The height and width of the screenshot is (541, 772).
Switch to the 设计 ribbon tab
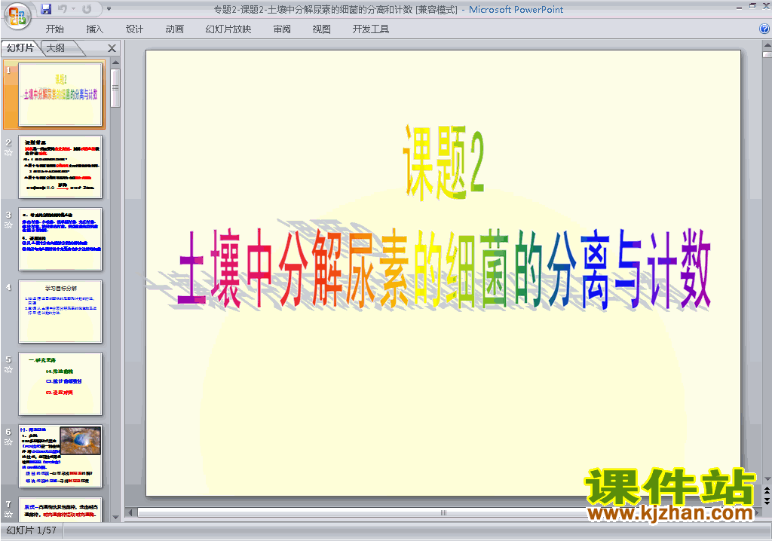(134, 29)
